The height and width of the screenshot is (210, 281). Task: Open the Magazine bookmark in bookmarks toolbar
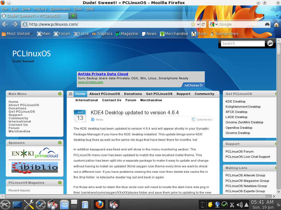coord(127,34)
